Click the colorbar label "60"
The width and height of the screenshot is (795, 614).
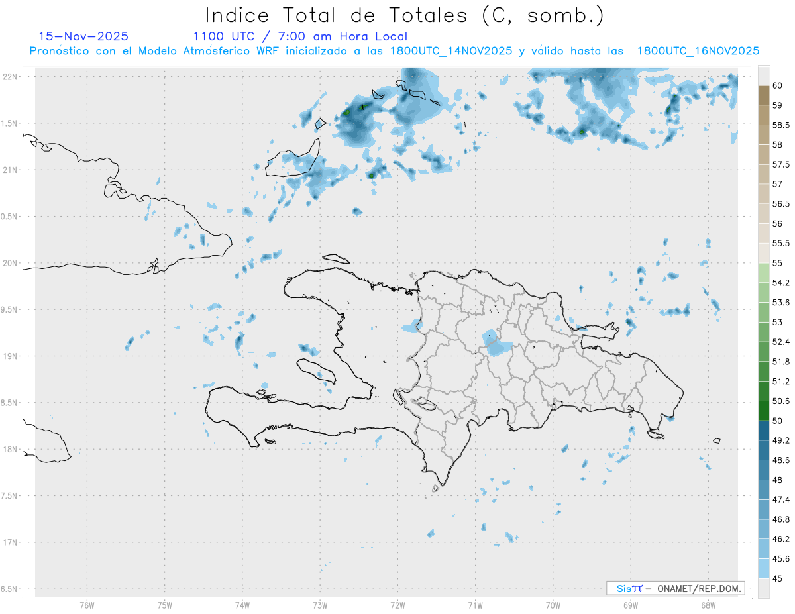(x=777, y=85)
